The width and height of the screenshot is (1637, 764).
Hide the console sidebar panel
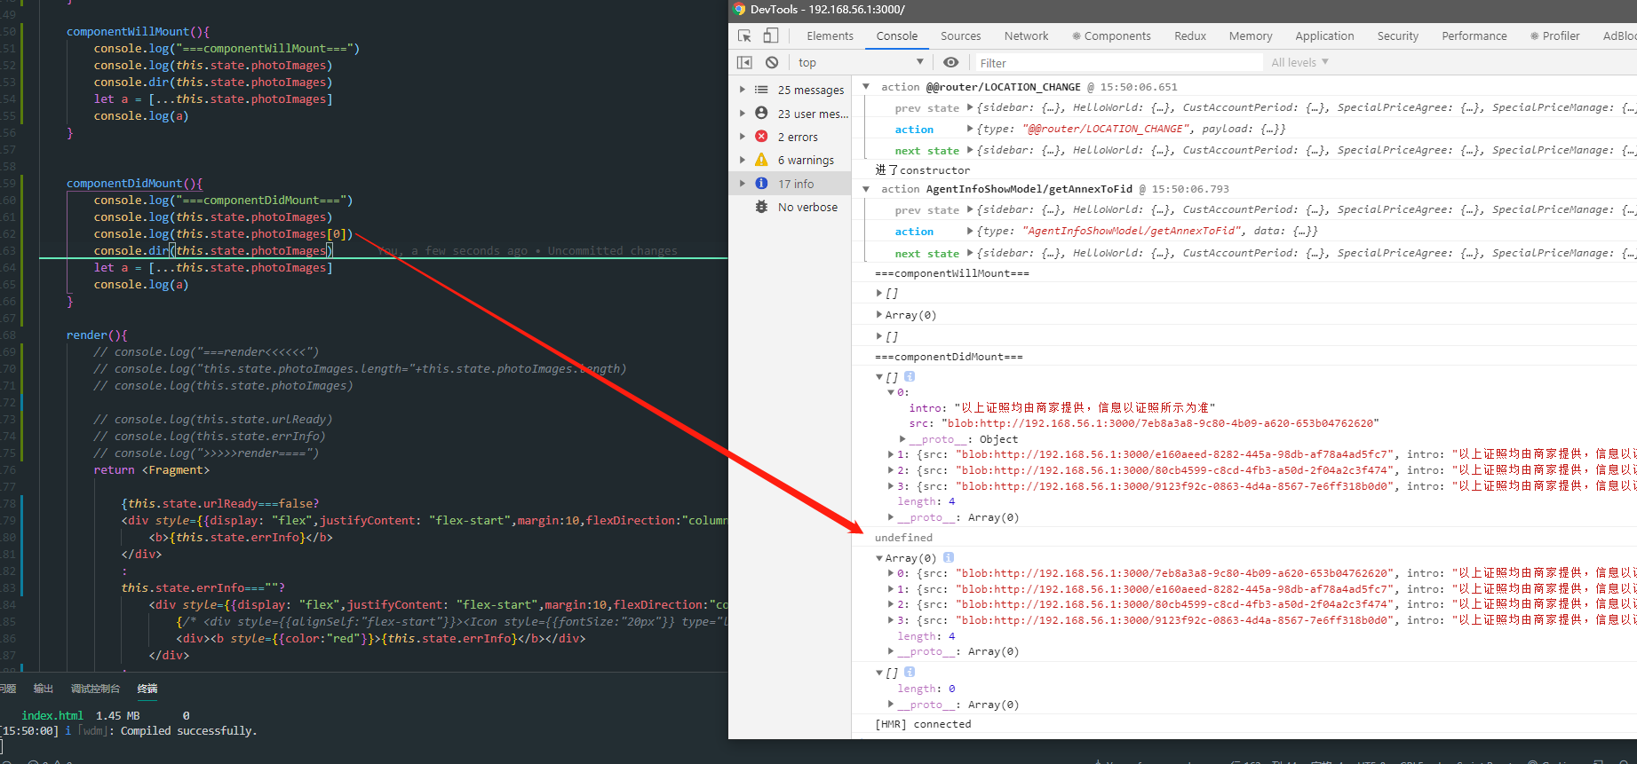[x=744, y=62]
